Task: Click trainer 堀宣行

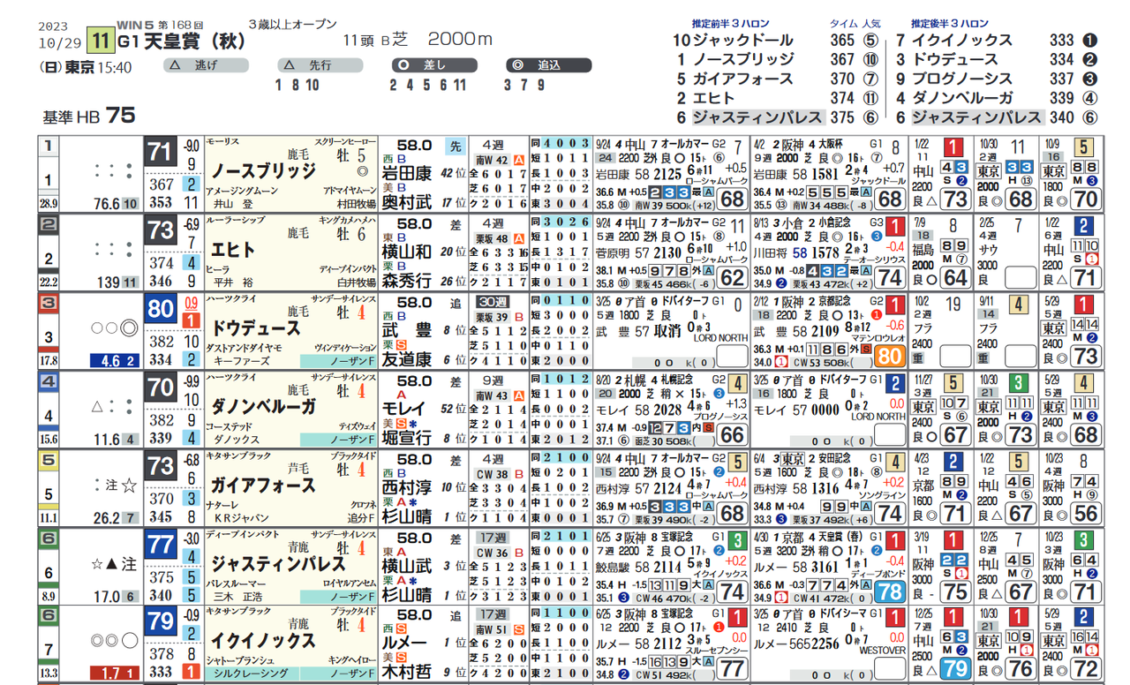Action: click(407, 437)
